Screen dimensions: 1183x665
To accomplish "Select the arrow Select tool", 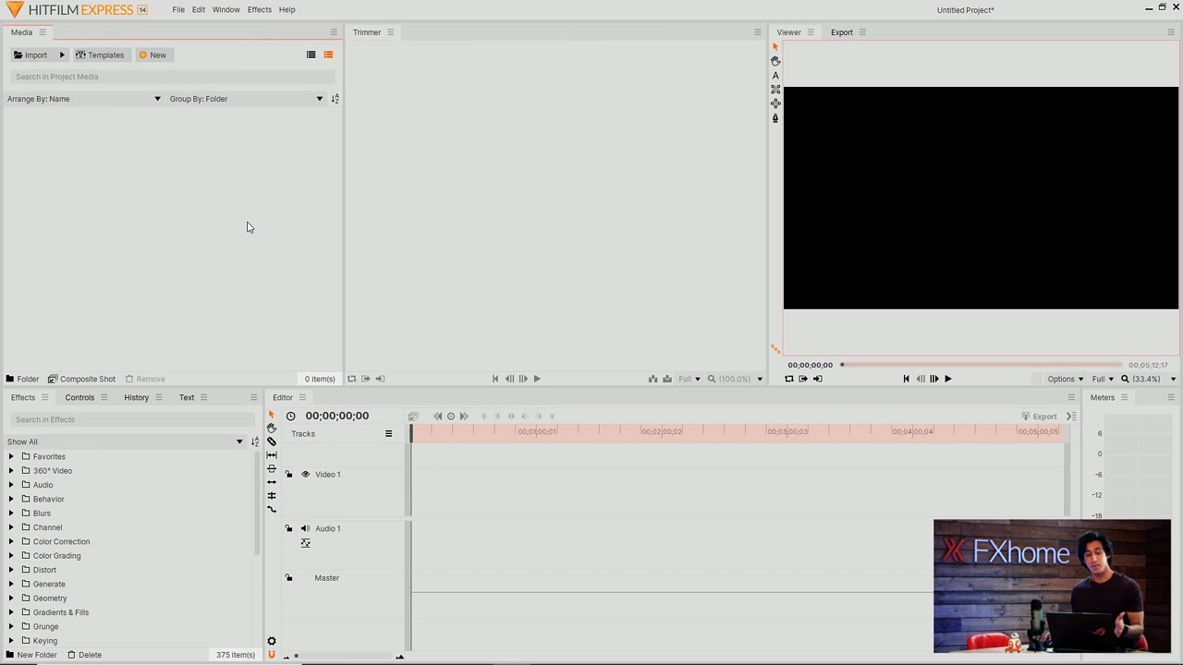I will click(271, 416).
